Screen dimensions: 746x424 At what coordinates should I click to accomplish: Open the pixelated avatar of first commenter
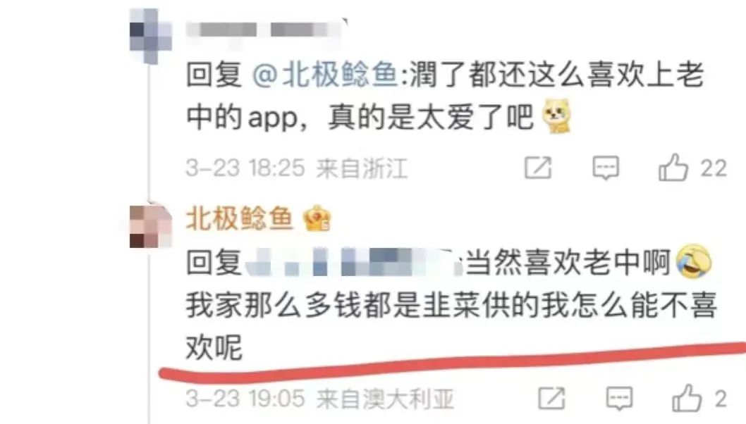pyautogui.click(x=150, y=36)
